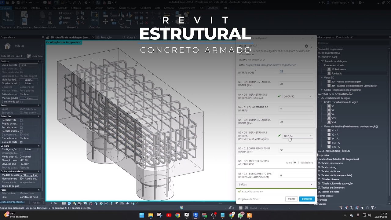Toggle the Recorte de anotação checkbox
391x220 pixels.
pyautogui.click(x=21, y=127)
